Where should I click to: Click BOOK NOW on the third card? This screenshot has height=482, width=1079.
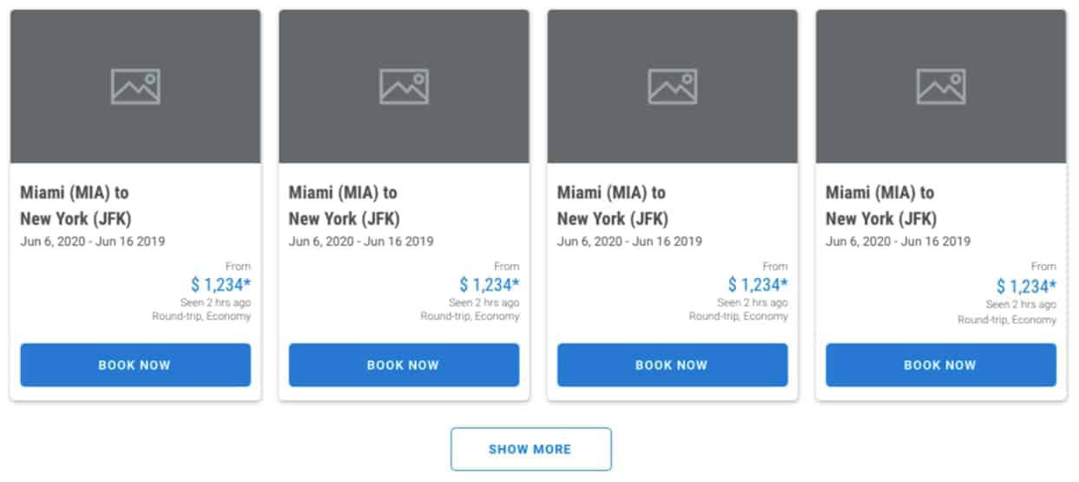click(673, 365)
